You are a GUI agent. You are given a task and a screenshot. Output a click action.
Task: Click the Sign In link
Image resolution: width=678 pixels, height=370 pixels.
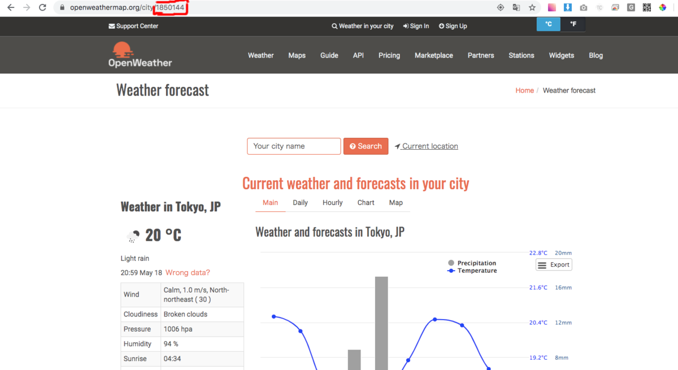pos(416,26)
